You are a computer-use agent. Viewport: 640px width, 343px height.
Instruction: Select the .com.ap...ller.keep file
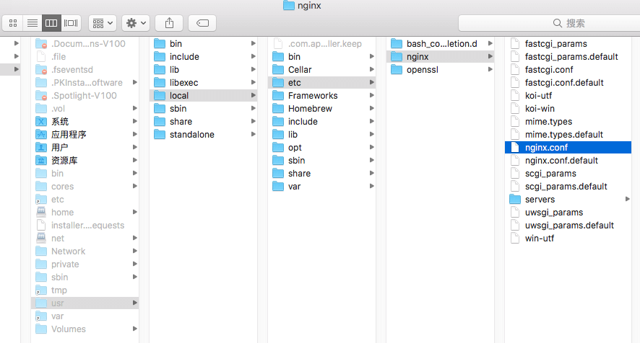tap(321, 43)
